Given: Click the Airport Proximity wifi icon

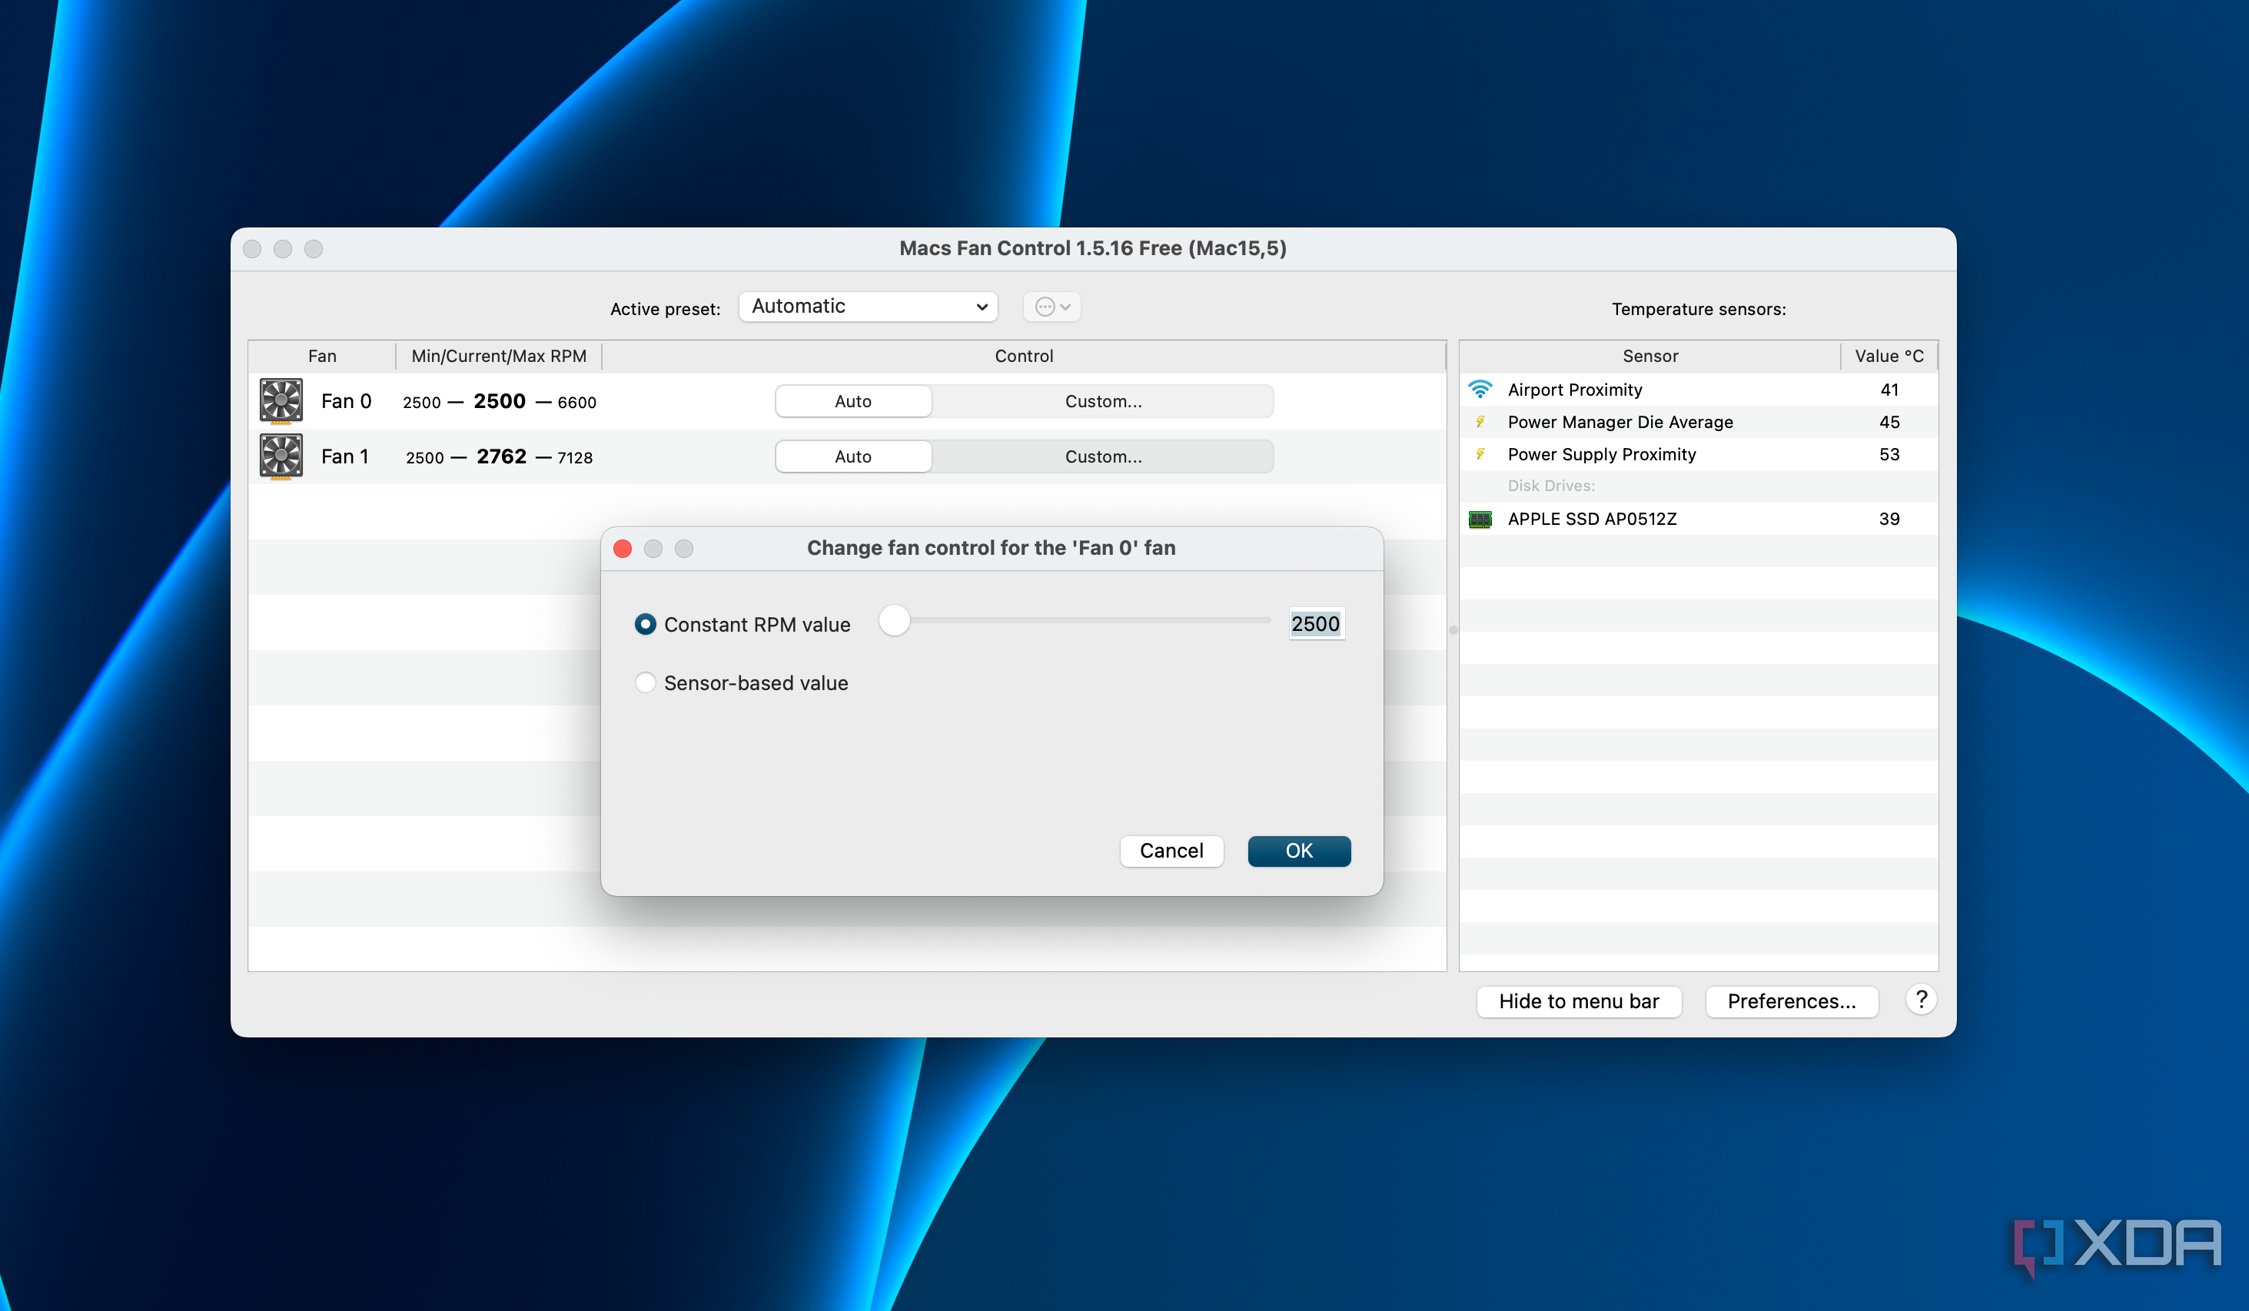Looking at the screenshot, I should tap(1480, 389).
